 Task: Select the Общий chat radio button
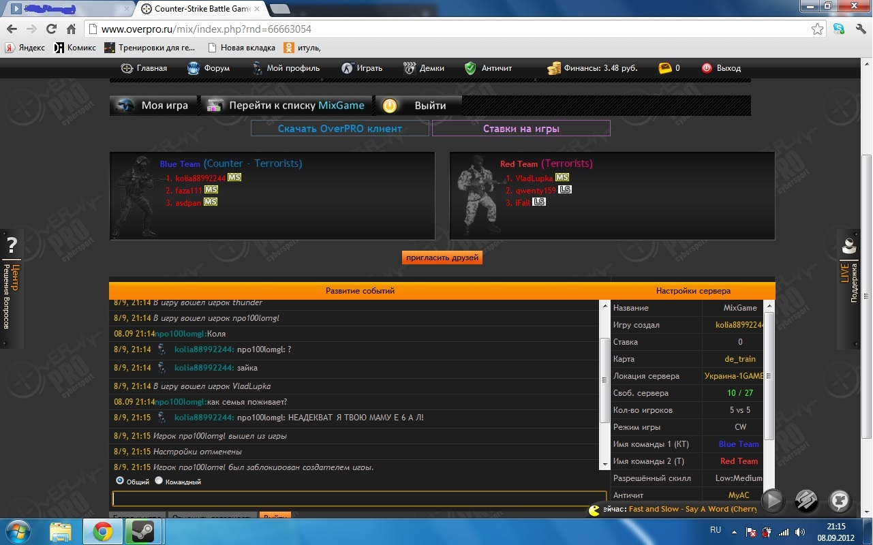tap(120, 481)
